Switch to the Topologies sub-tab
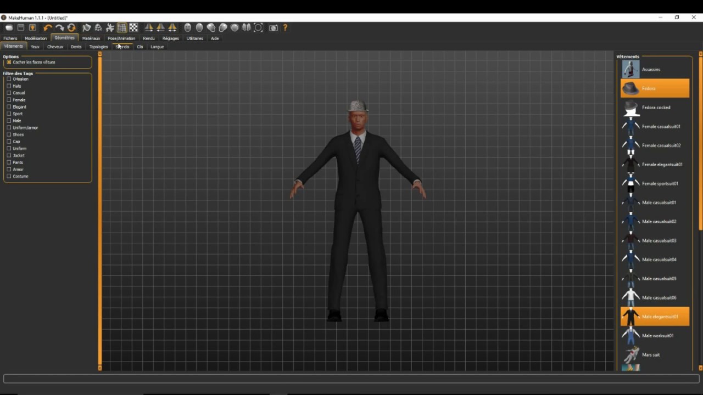This screenshot has height=395, width=703. click(99, 47)
